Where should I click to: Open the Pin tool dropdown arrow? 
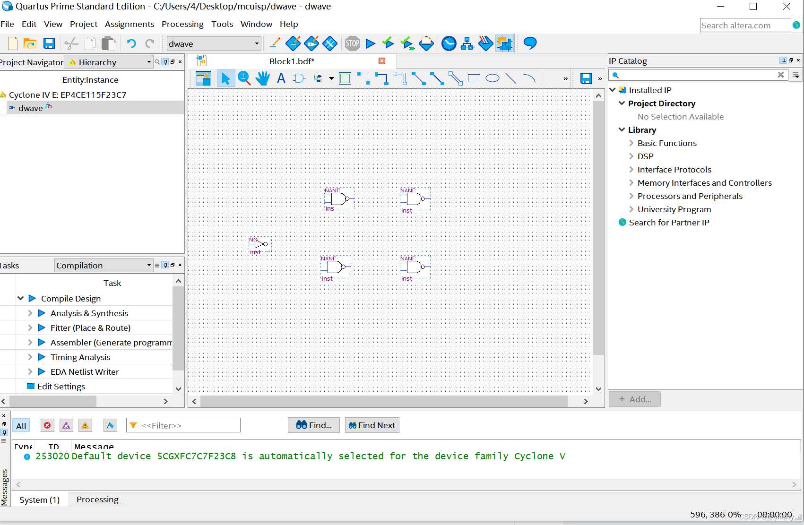[x=331, y=78]
